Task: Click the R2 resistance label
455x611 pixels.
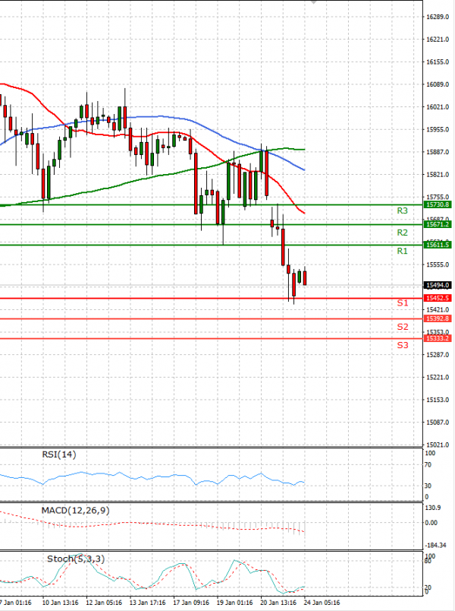Action: (402, 233)
